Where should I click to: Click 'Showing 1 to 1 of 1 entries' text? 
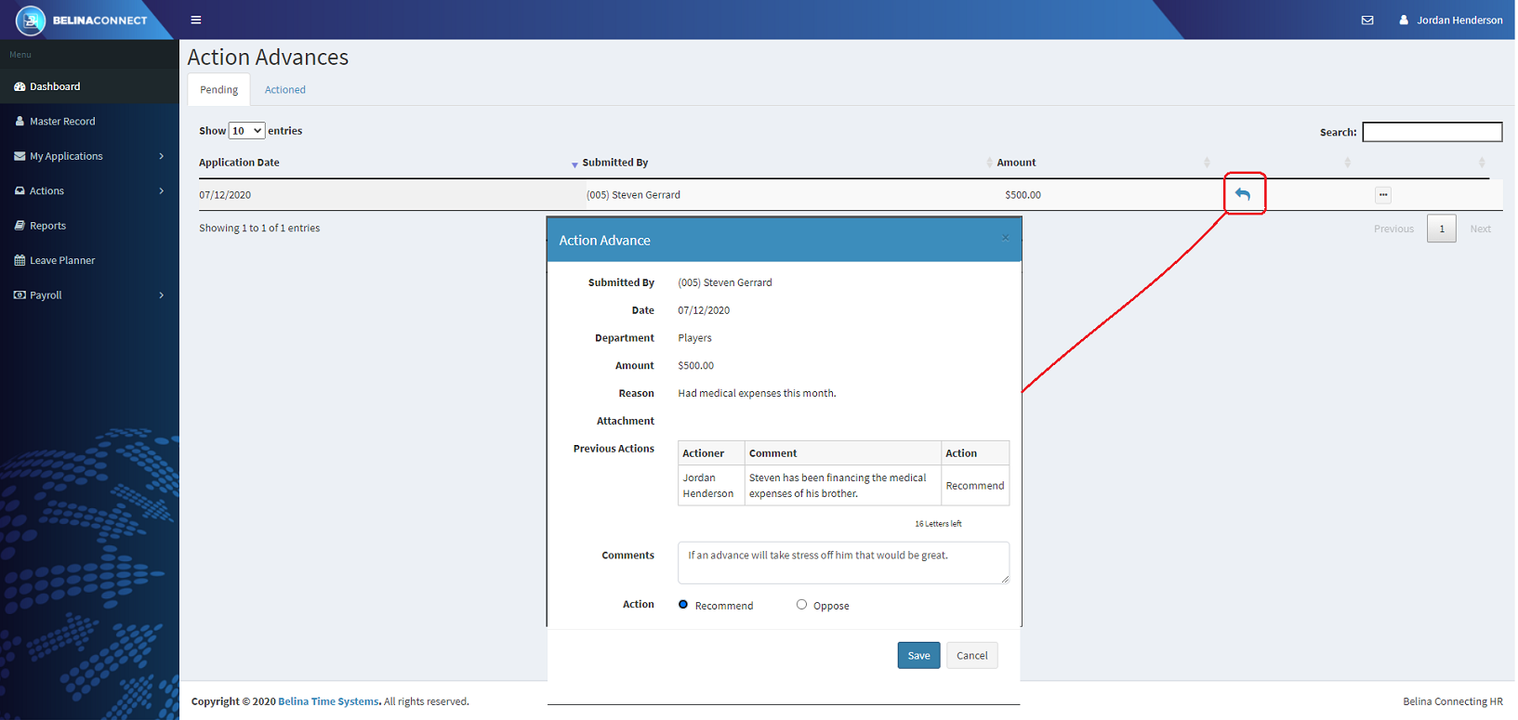point(259,228)
